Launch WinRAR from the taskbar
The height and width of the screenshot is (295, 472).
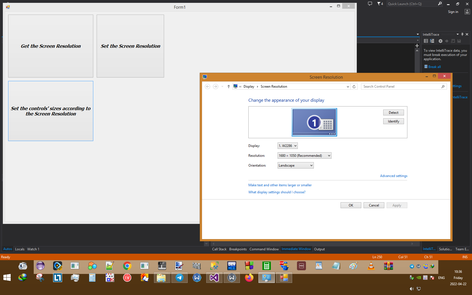(x=389, y=266)
